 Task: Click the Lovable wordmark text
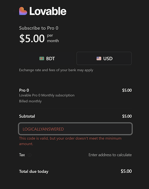(48, 11)
